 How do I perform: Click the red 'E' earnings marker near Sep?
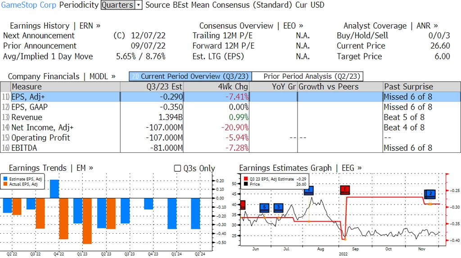click(344, 190)
